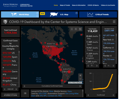This screenshot has height=99, width=119.
Task: Zoom in on the map
Action: click(x=80, y=75)
